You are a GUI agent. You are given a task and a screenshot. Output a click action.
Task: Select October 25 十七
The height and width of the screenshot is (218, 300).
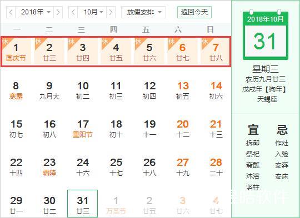pos(116,166)
